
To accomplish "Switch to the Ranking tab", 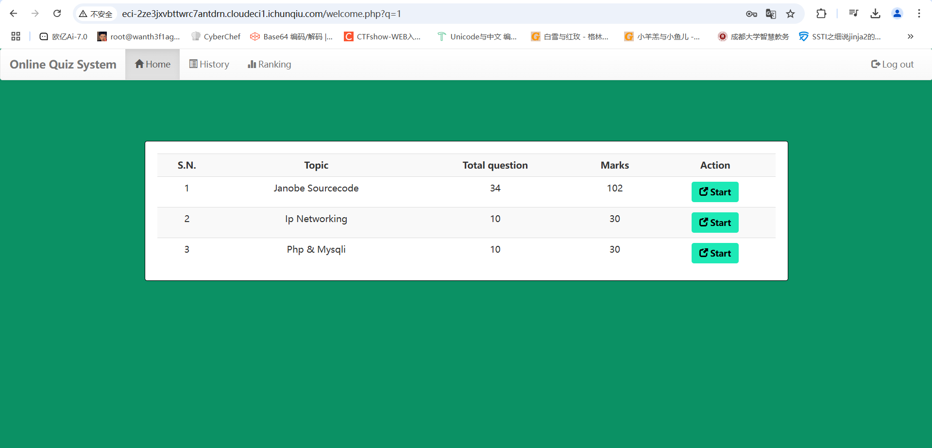I will pos(270,64).
